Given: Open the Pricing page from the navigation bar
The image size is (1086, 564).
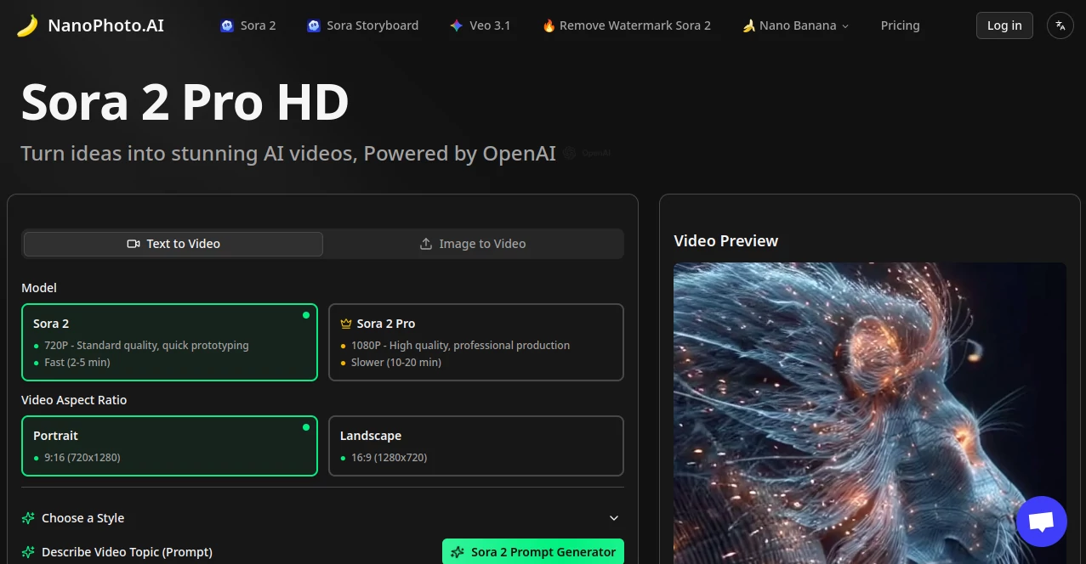Looking at the screenshot, I should (x=900, y=25).
